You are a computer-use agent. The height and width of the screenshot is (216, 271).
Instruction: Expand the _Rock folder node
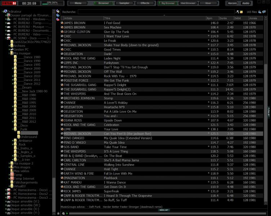pyautogui.click(x=13, y=144)
